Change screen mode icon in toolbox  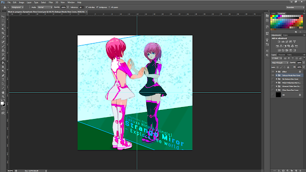[3, 113]
